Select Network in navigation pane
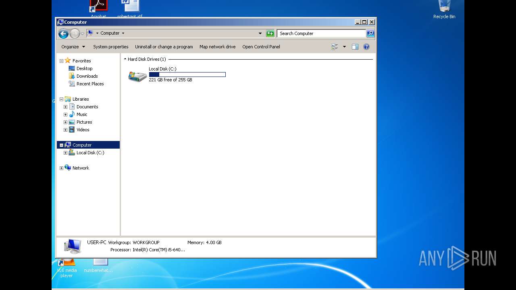Screen dimensions: 516x290 81,168
